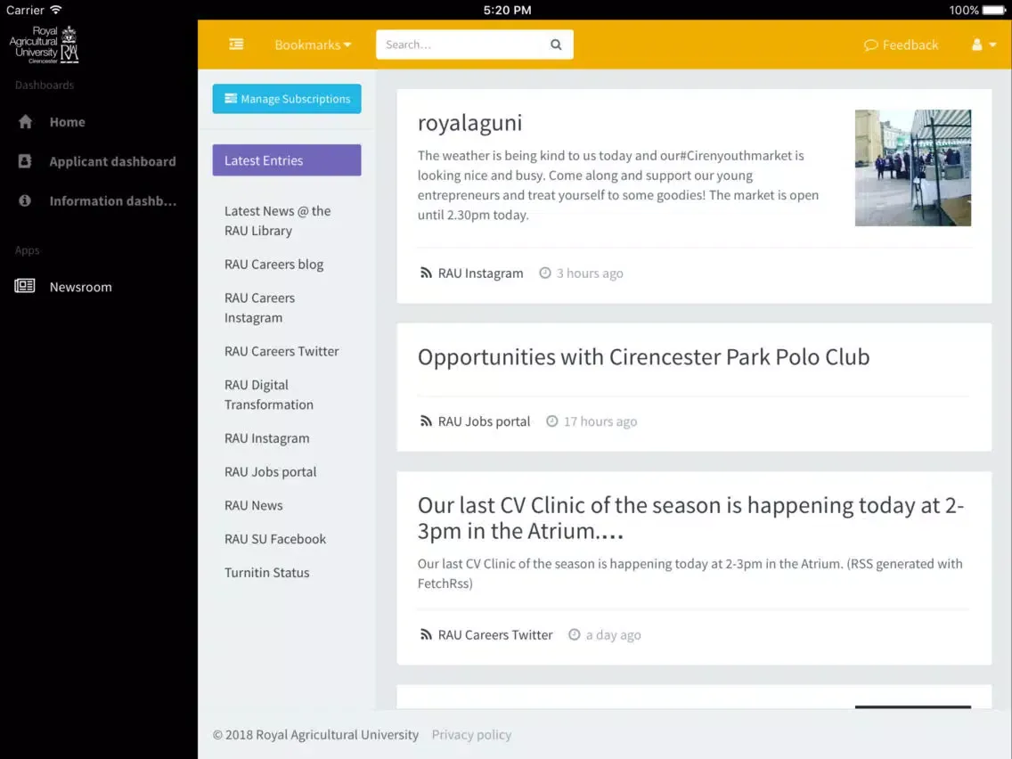Click RSS icon beside RAU Jobs portal
Screen dimensions: 1012x759
coord(425,421)
